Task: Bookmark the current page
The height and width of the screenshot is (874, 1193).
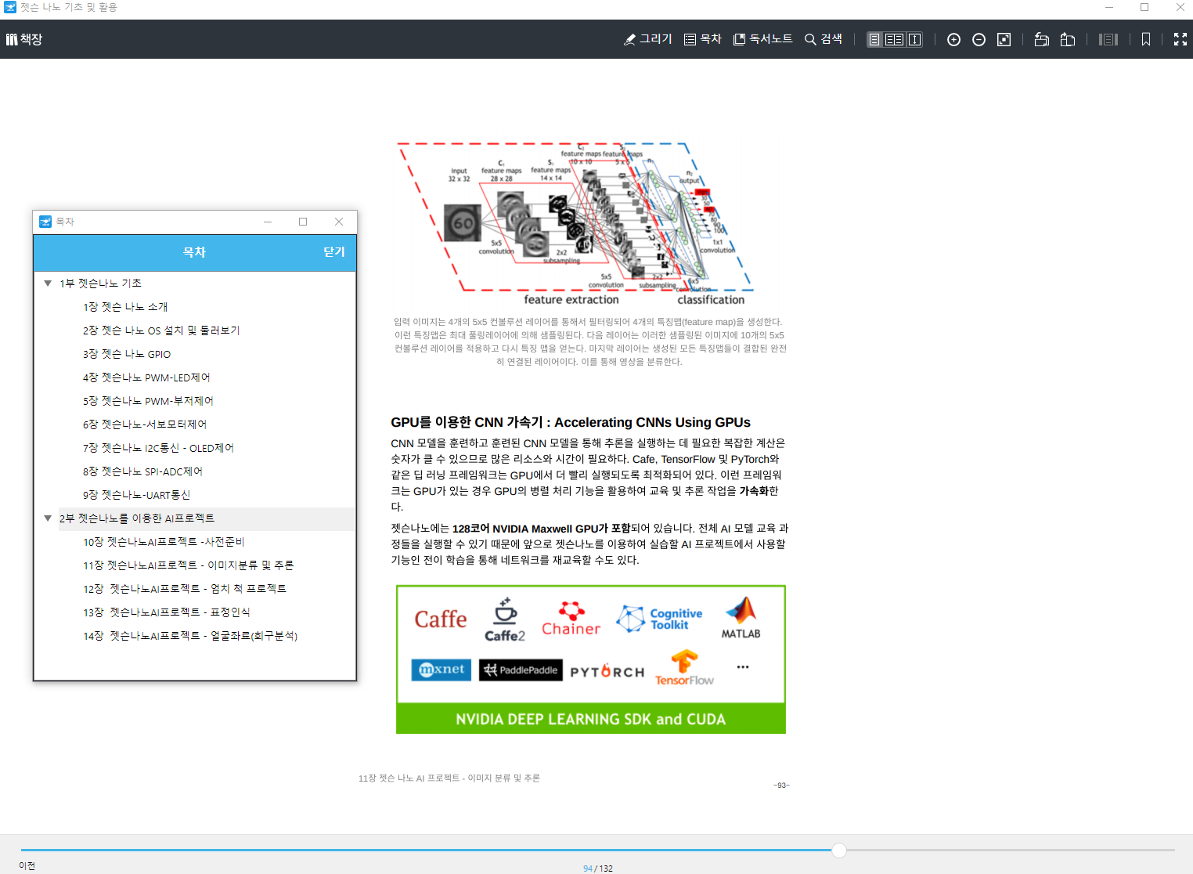Action: pyautogui.click(x=1146, y=40)
